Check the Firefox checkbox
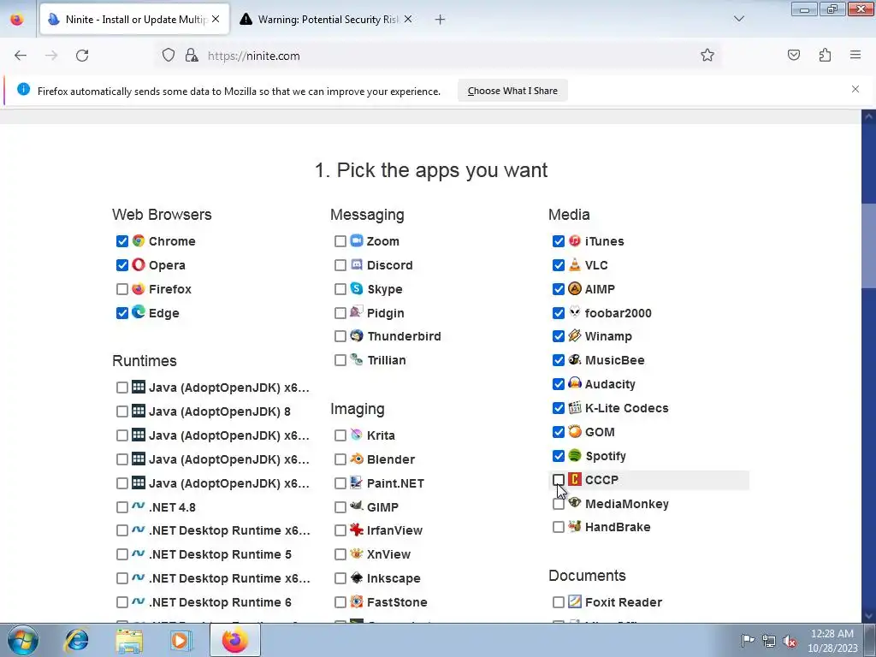 pyautogui.click(x=122, y=289)
